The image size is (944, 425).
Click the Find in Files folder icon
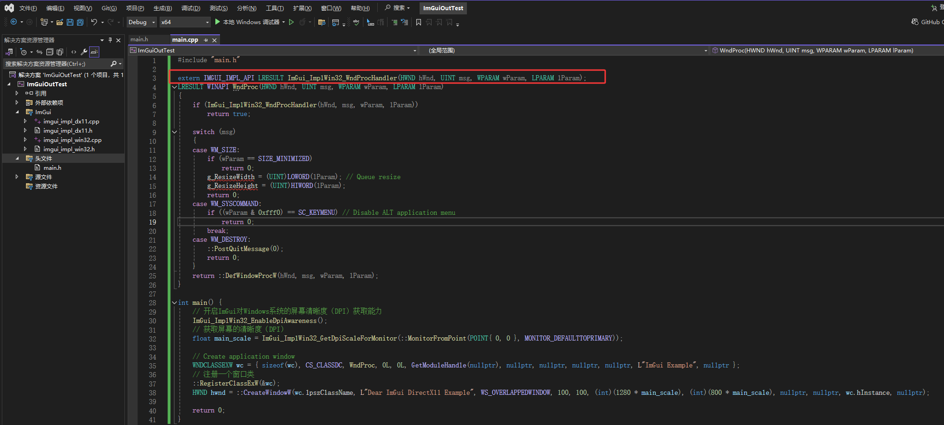click(322, 22)
